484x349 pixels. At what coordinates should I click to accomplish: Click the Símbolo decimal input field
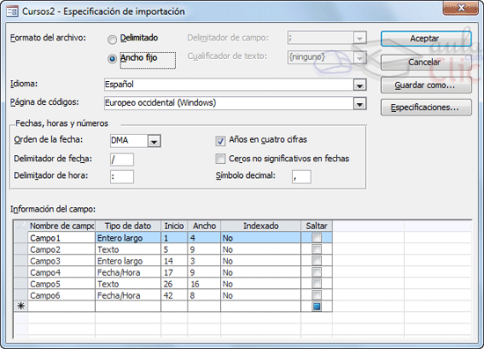(302, 177)
